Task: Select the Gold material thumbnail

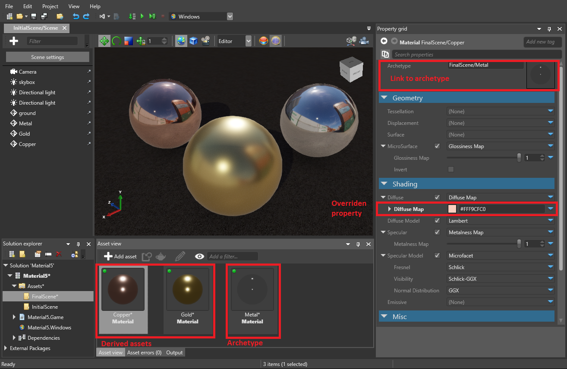Action: (187, 290)
